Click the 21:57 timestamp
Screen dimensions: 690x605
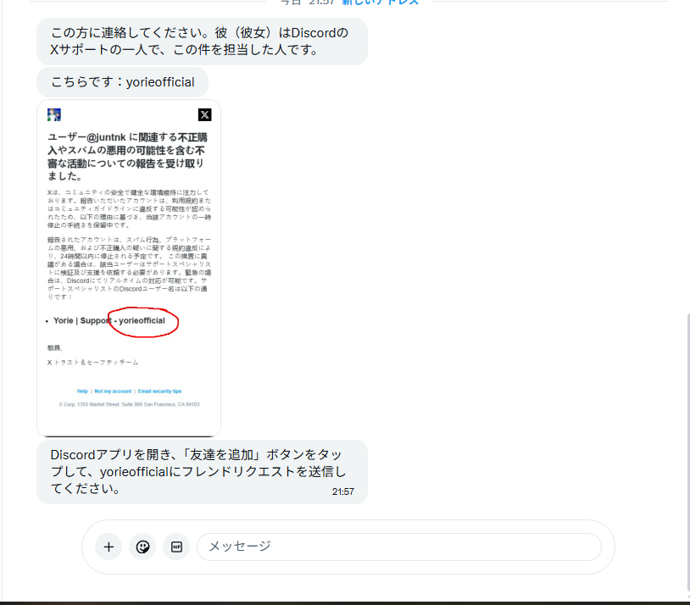[x=343, y=491]
